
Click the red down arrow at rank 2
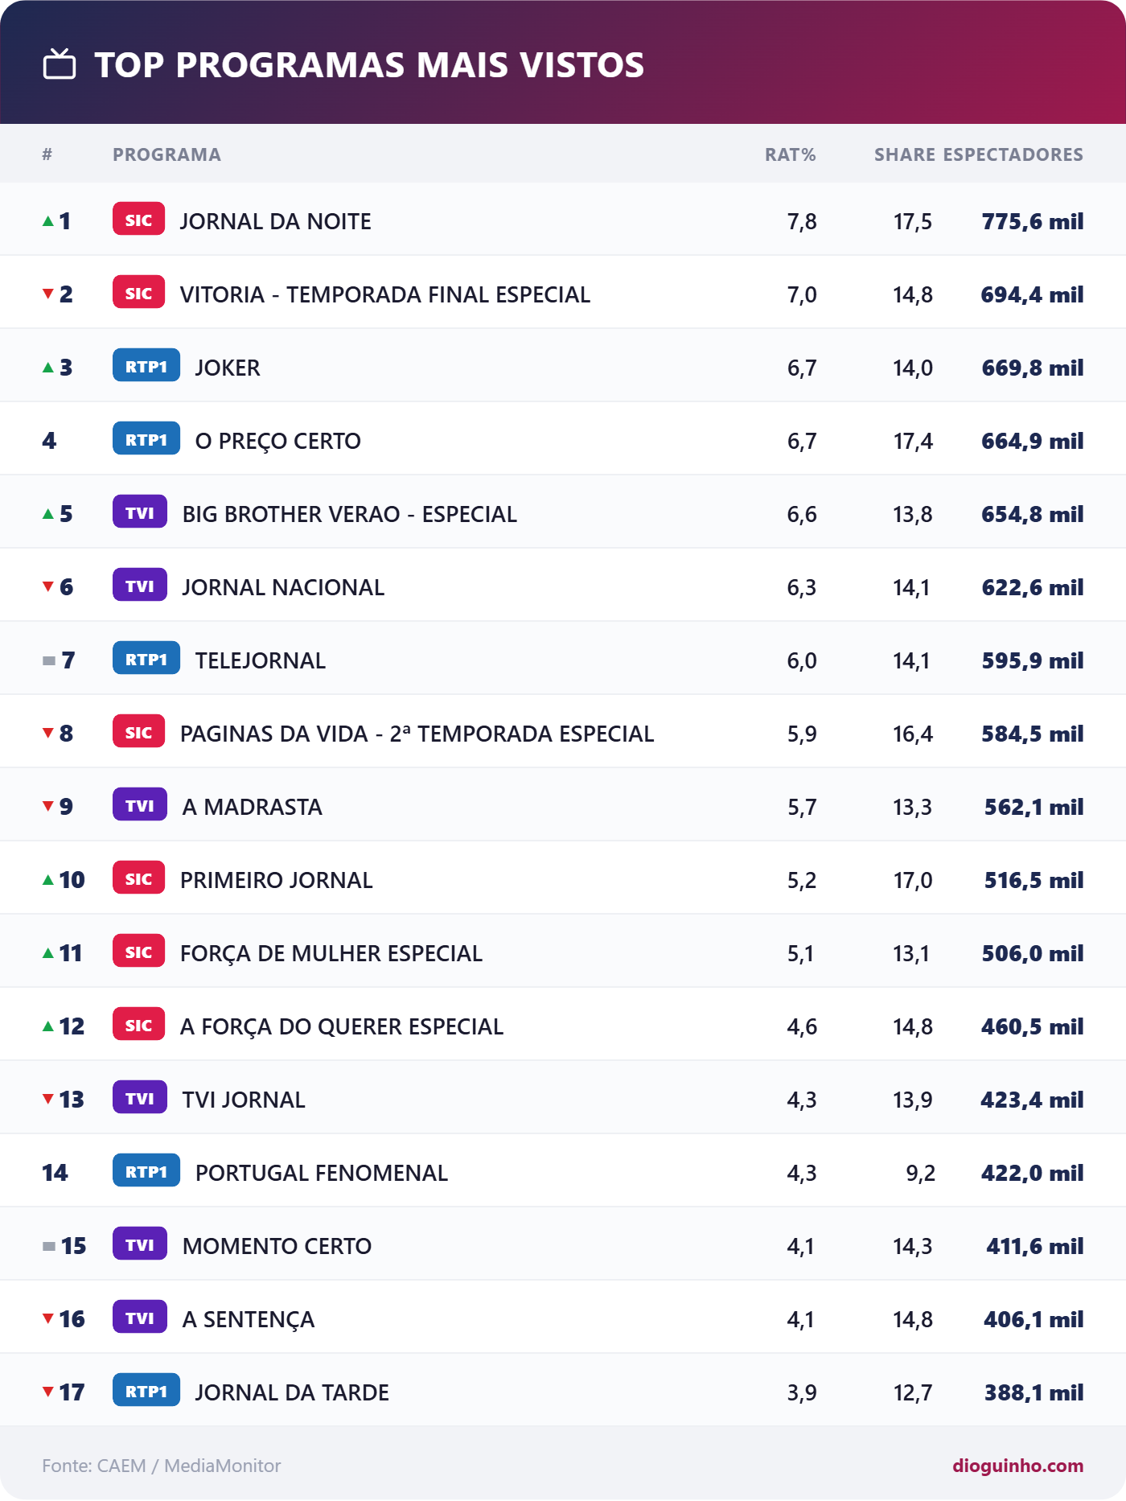pyautogui.click(x=48, y=294)
